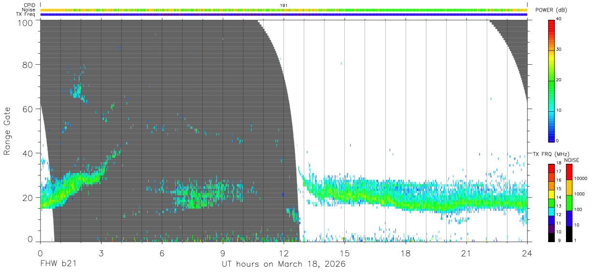The height and width of the screenshot is (274, 593).
Task: Click the '3' tick on UT hours axis
Action: coord(101,253)
